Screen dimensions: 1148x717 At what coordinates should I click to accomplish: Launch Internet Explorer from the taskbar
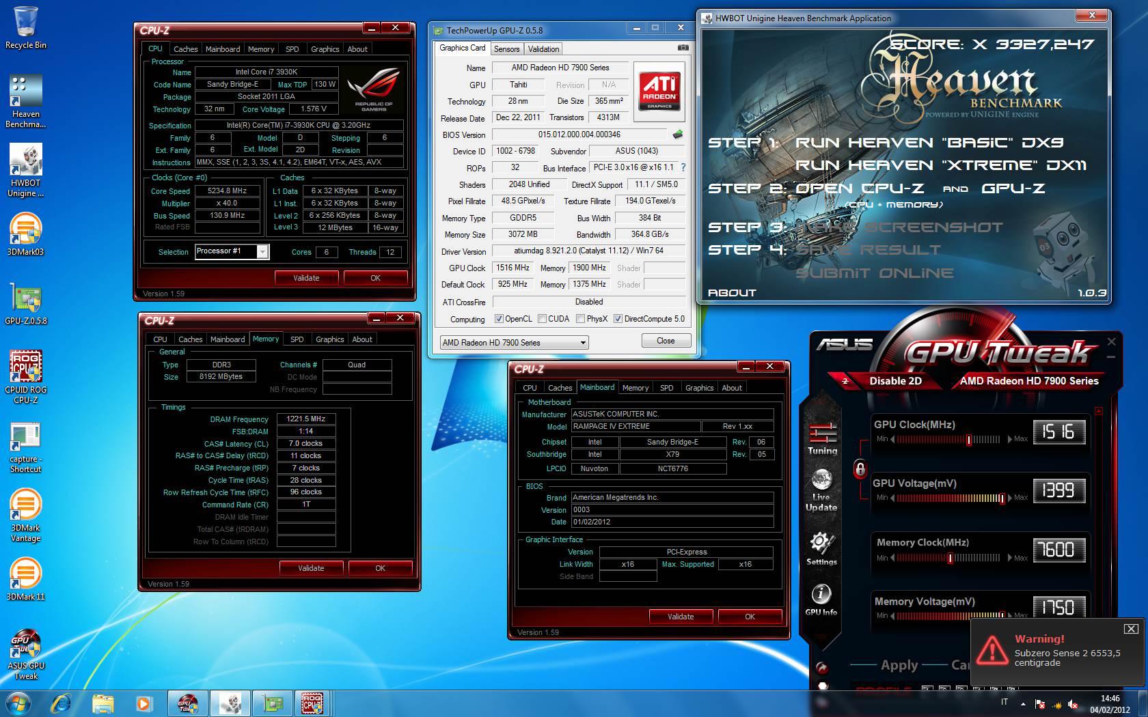coord(61,703)
